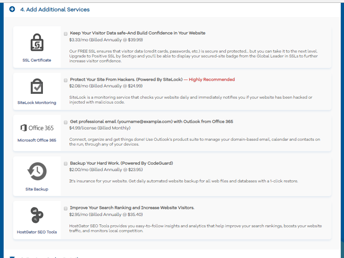The image size is (344, 258).
Task: Enable the SEO Tools search ranking checkbox
Action: pos(66,208)
